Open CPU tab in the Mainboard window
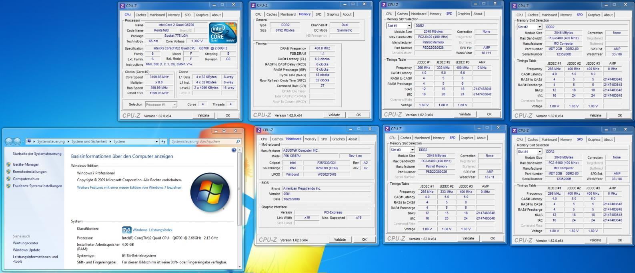The image size is (635, 273). tap(264, 139)
